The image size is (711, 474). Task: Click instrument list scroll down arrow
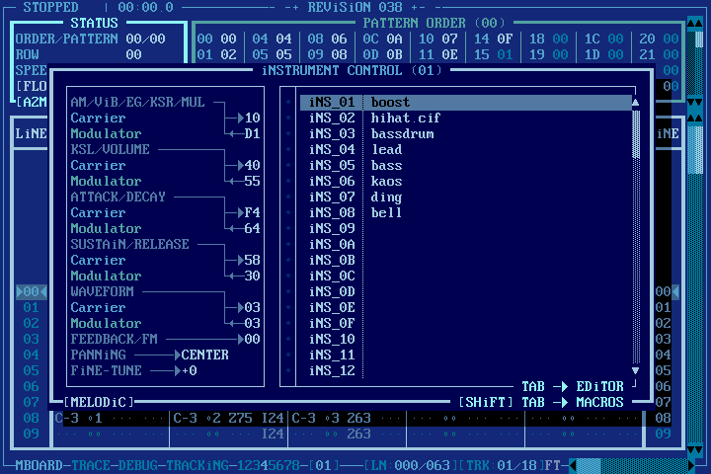coord(636,371)
